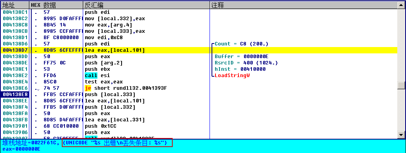Click the scrollbar up arrow
The height and width of the screenshot is (153, 406).
[x=401, y=5]
